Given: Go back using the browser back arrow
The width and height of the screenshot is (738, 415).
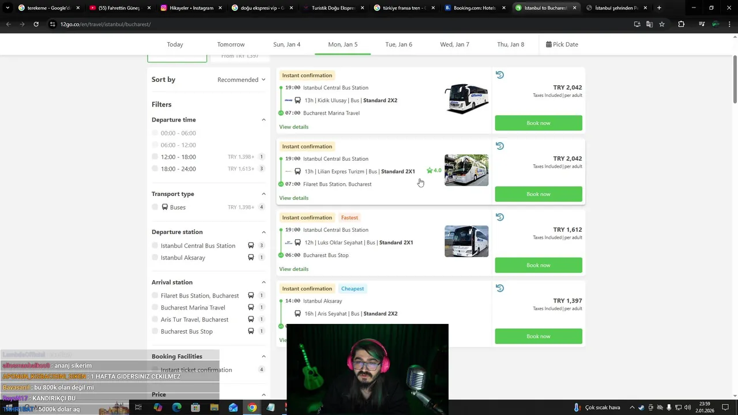Looking at the screenshot, I should coord(8,24).
